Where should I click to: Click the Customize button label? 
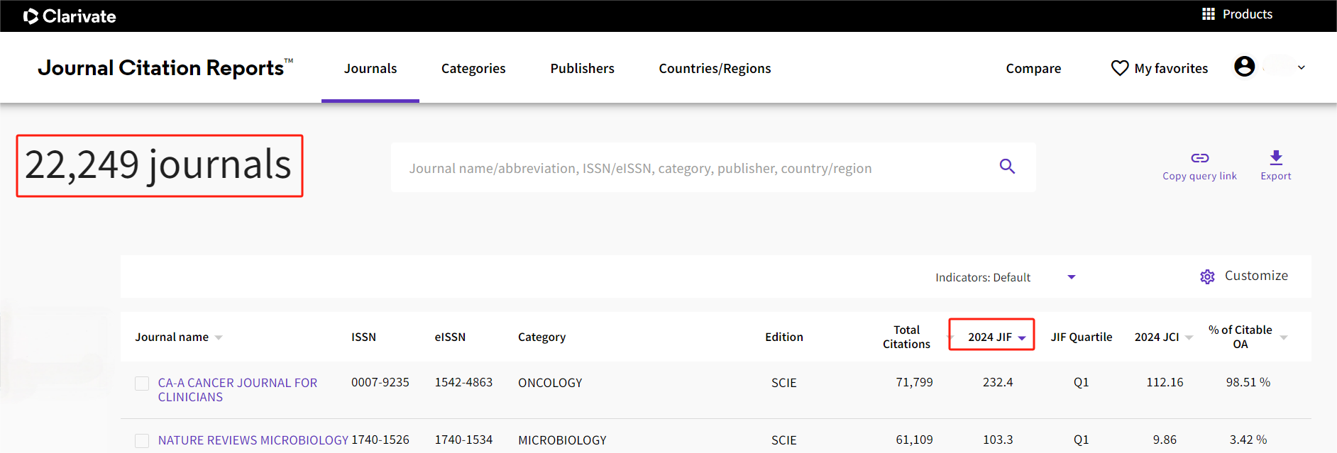1256,276
